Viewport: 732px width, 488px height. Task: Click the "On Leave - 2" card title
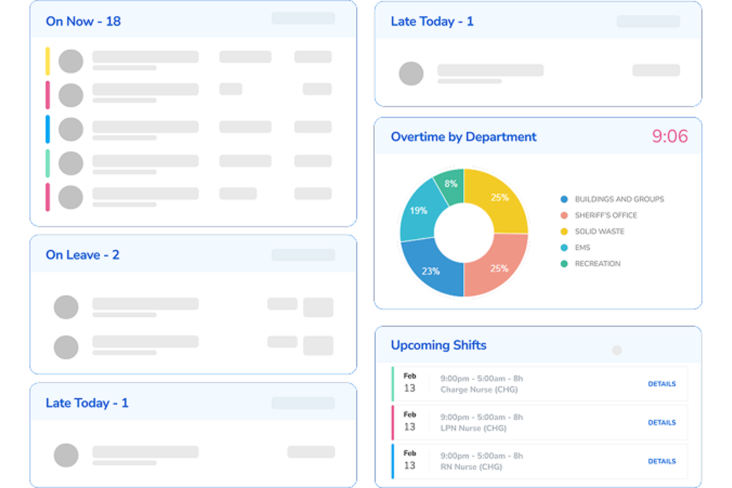[x=83, y=255]
